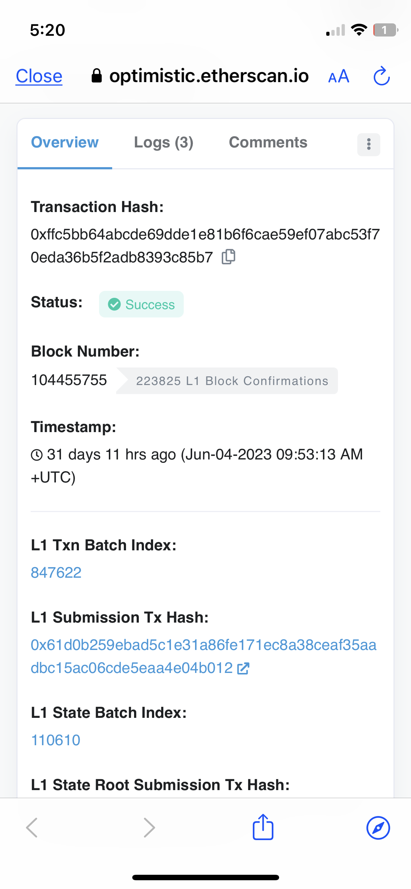Tap the Success status badge
The image size is (411, 889).
pyautogui.click(x=141, y=304)
